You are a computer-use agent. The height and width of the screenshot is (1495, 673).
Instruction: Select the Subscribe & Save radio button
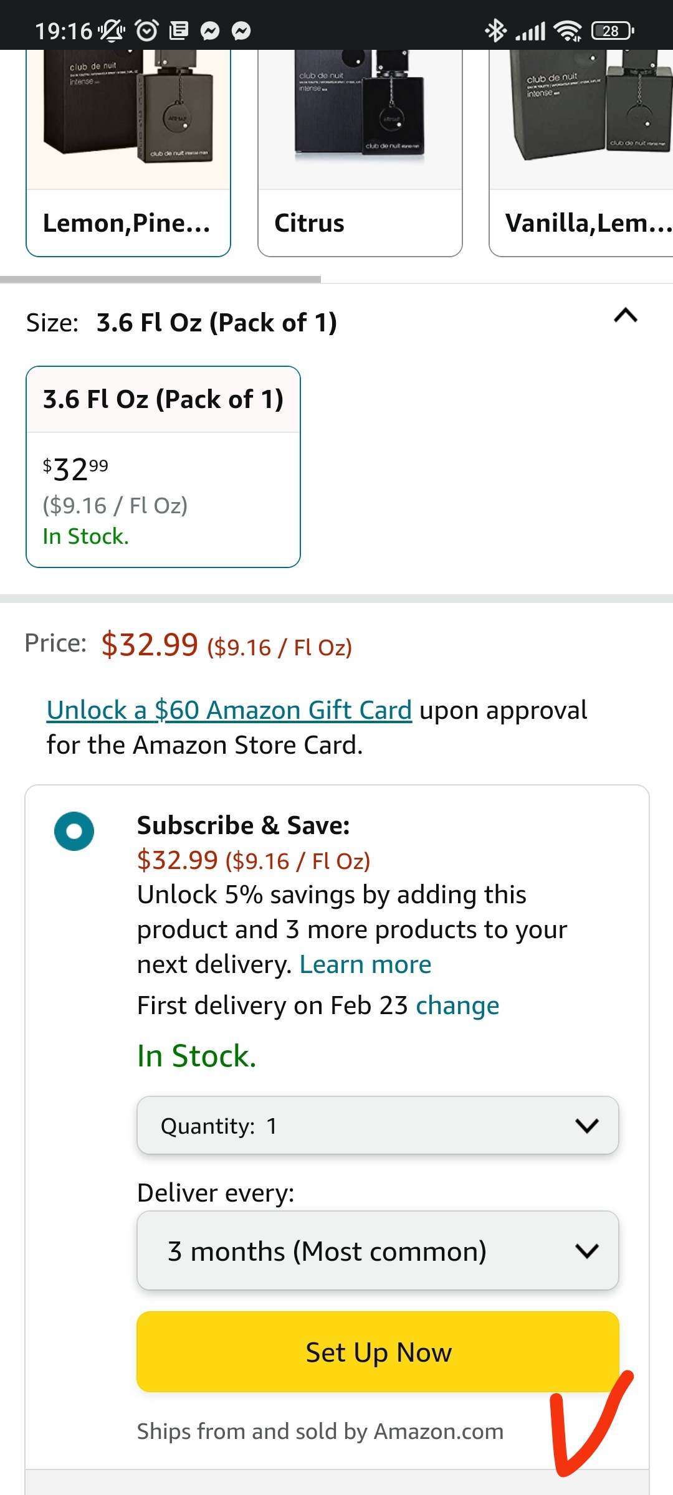coord(74,831)
